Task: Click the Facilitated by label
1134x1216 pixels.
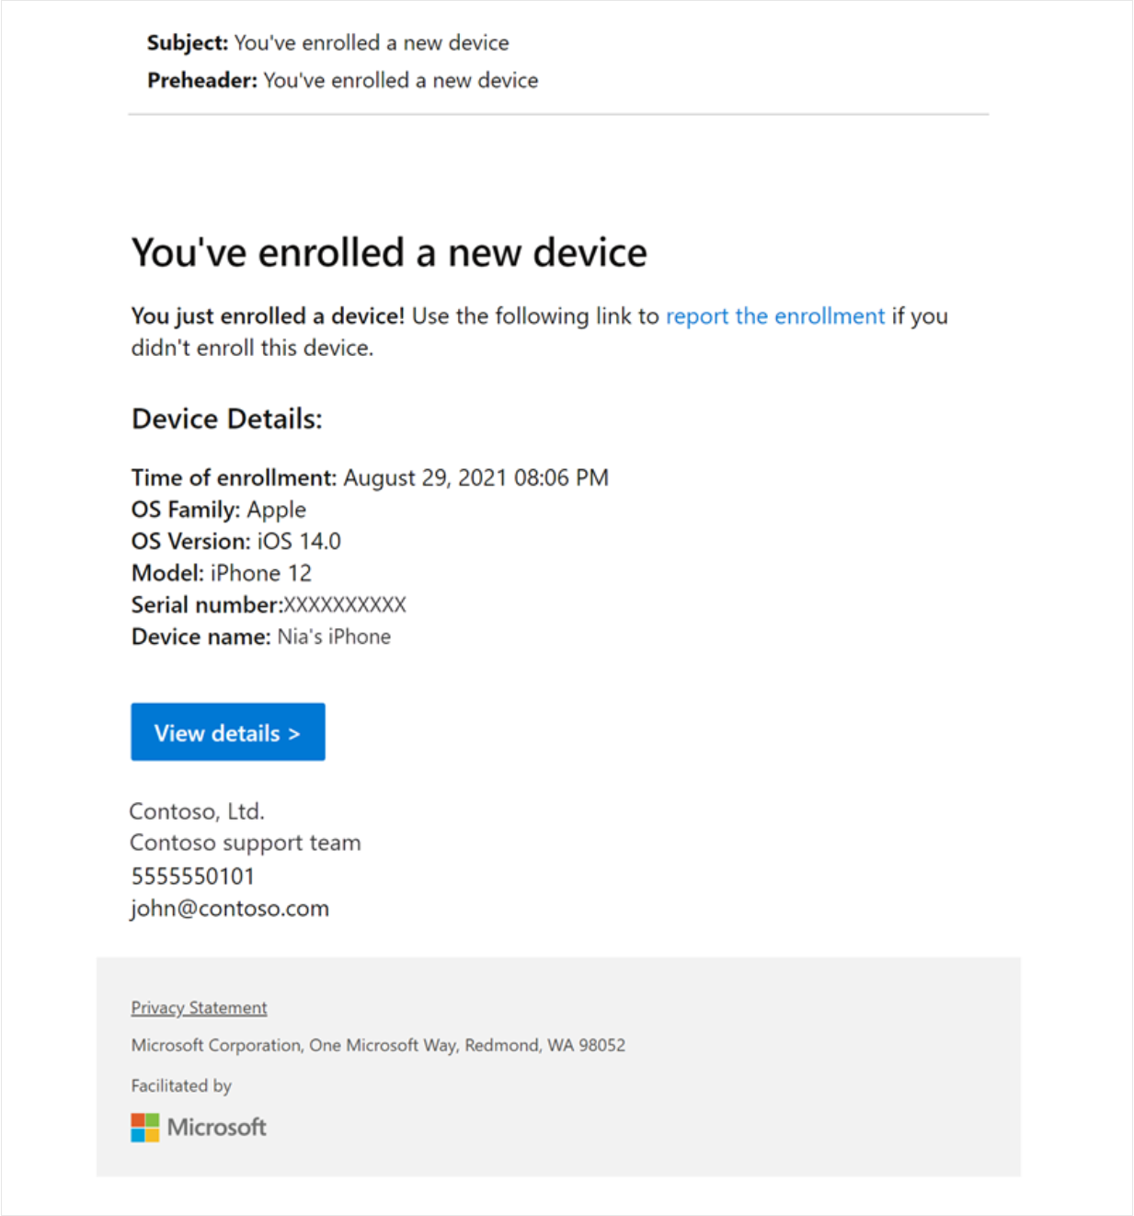Action: coord(182,1085)
